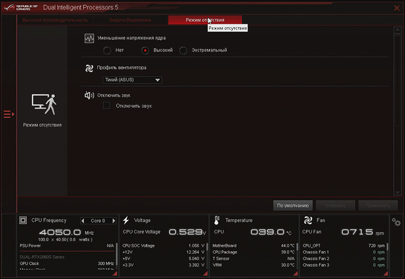Click the fan profile icon
This screenshot has height=279, width=405.
click(89, 68)
